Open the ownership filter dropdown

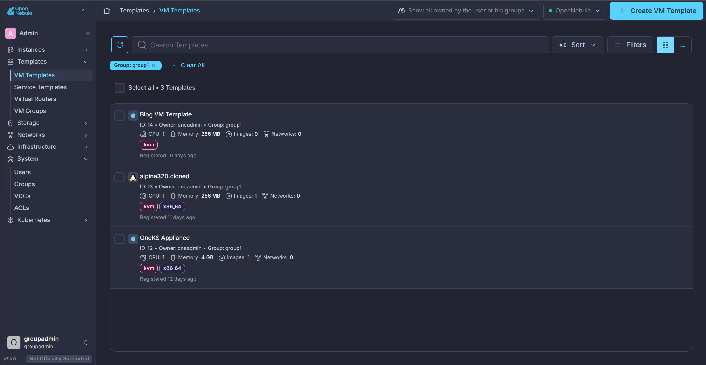pos(466,11)
